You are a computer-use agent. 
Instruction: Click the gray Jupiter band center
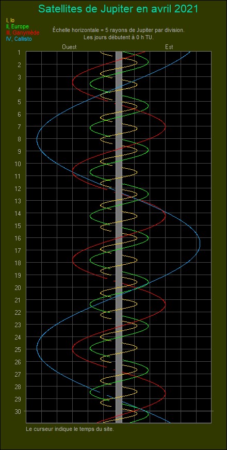click(119, 237)
